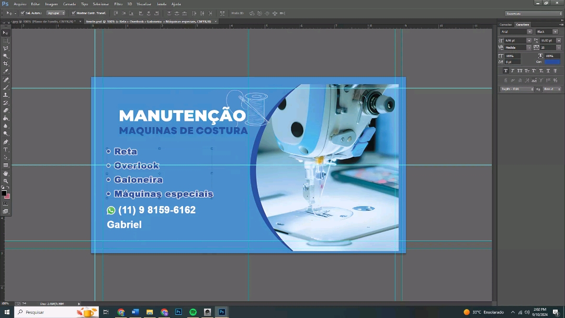Expand the Essenciais workspace dropdown
Screen dimensions: 565x318
(534, 14)
